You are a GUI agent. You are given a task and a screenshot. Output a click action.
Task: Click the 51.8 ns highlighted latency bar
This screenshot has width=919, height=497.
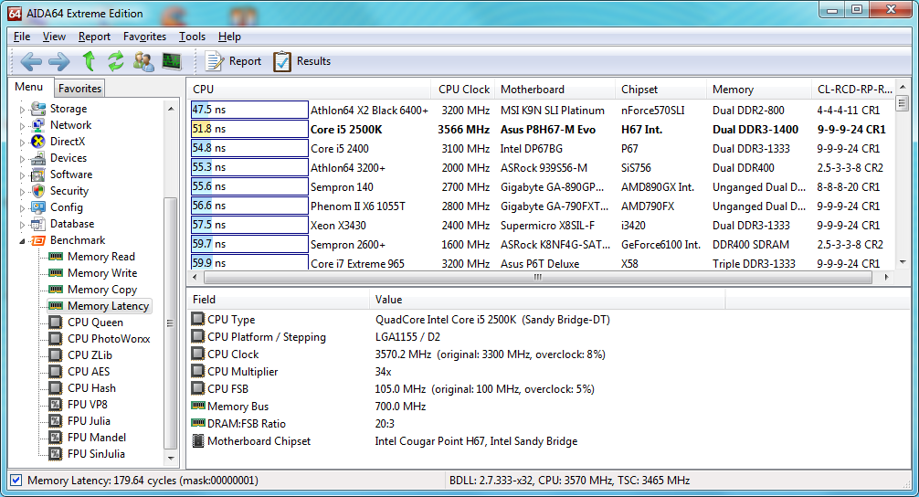(x=249, y=129)
